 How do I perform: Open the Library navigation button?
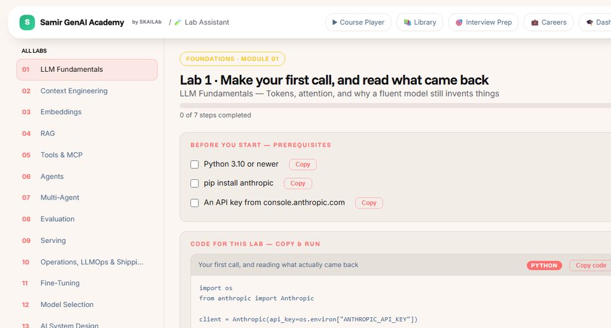(x=419, y=23)
